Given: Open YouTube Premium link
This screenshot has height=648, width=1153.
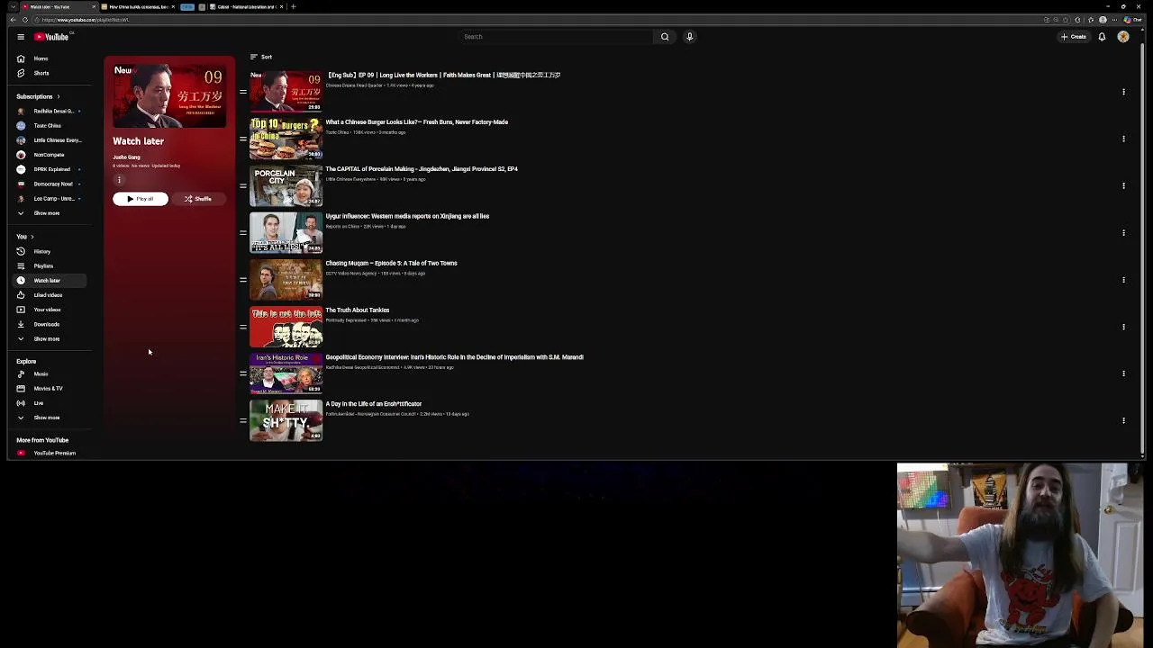Looking at the screenshot, I should pos(50,453).
